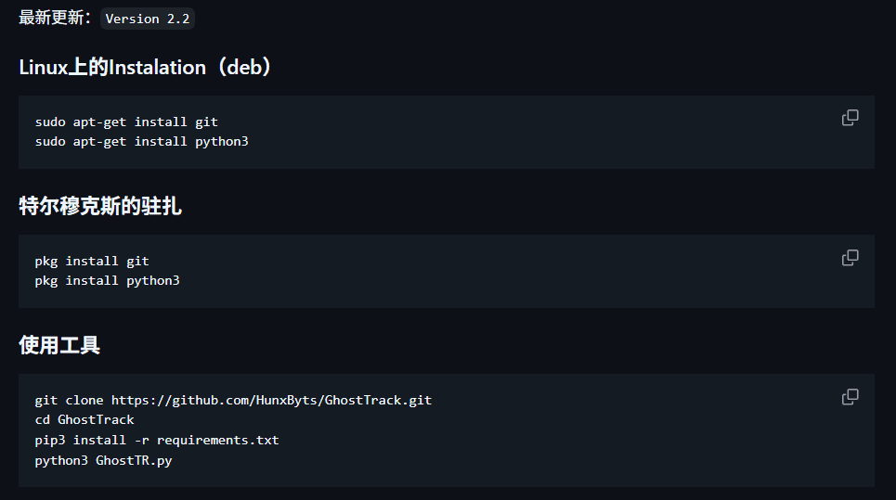Click the GhostTrack.git GitHub URL
896x500 pixels.
[271, 401]
